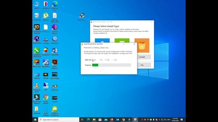Launch the purple Tor Browser shortcut

point(55,29)
